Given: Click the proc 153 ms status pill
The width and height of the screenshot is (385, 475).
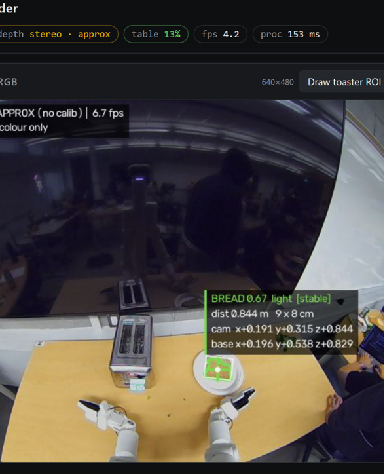Looking at the screenshot, I should tap(290, 34).
